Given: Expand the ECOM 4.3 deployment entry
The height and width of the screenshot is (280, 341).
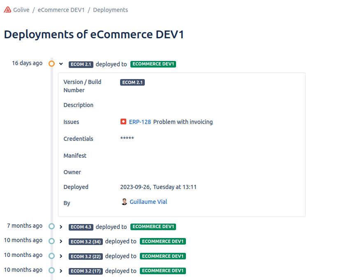Looking at the screenshot, I should click(x=61, y=227).
